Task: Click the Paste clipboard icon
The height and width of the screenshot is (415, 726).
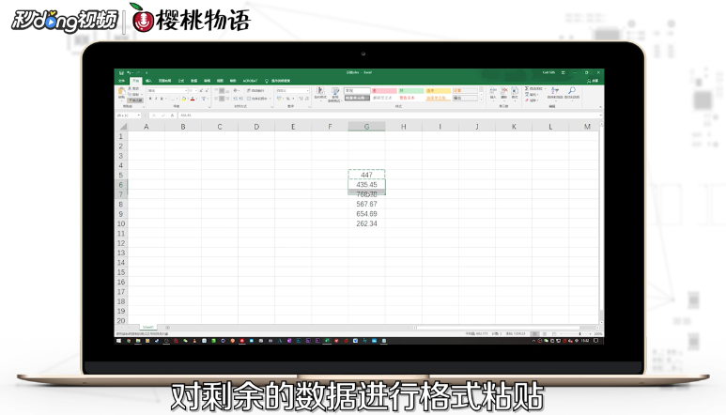Action: click(121, 91)
